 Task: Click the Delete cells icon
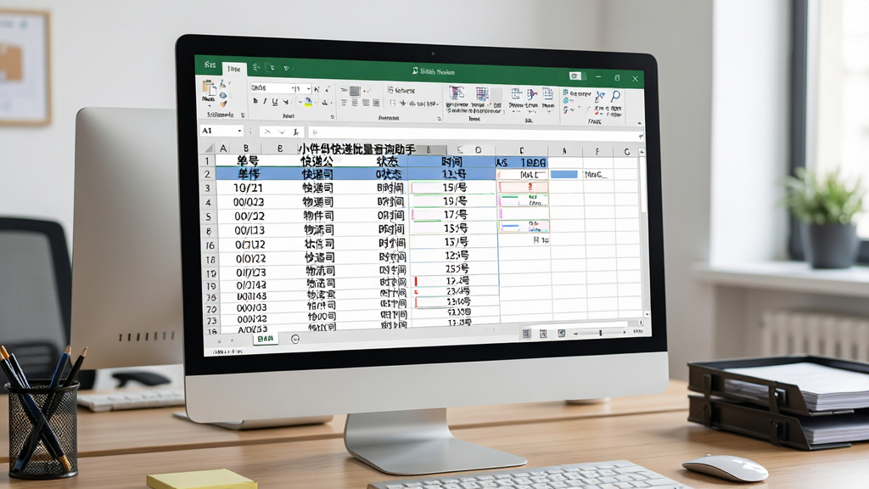click(x=532, y=94)
